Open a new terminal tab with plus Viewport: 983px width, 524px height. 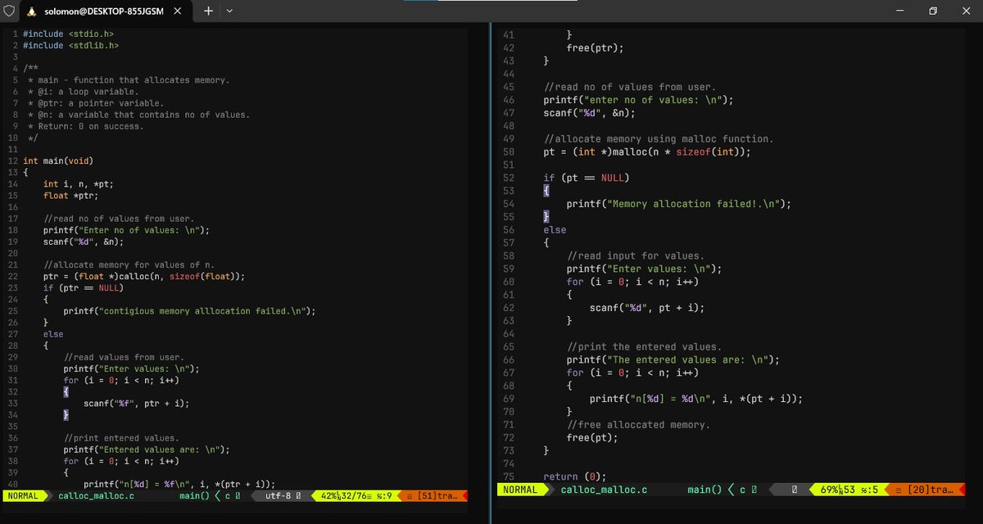click(208, 11)
